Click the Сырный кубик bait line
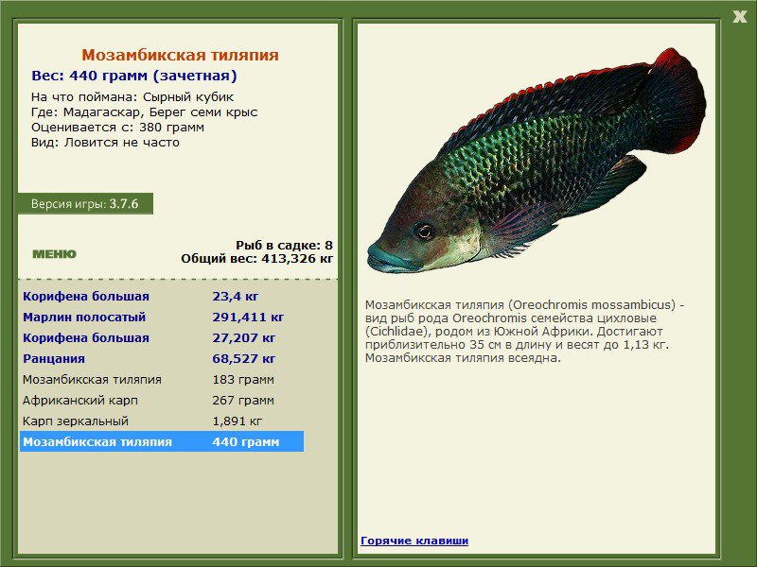Screen dimensions: 757x567 click(132, 97)
